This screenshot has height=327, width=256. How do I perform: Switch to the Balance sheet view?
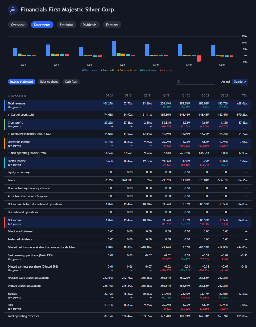coord(49,82)
